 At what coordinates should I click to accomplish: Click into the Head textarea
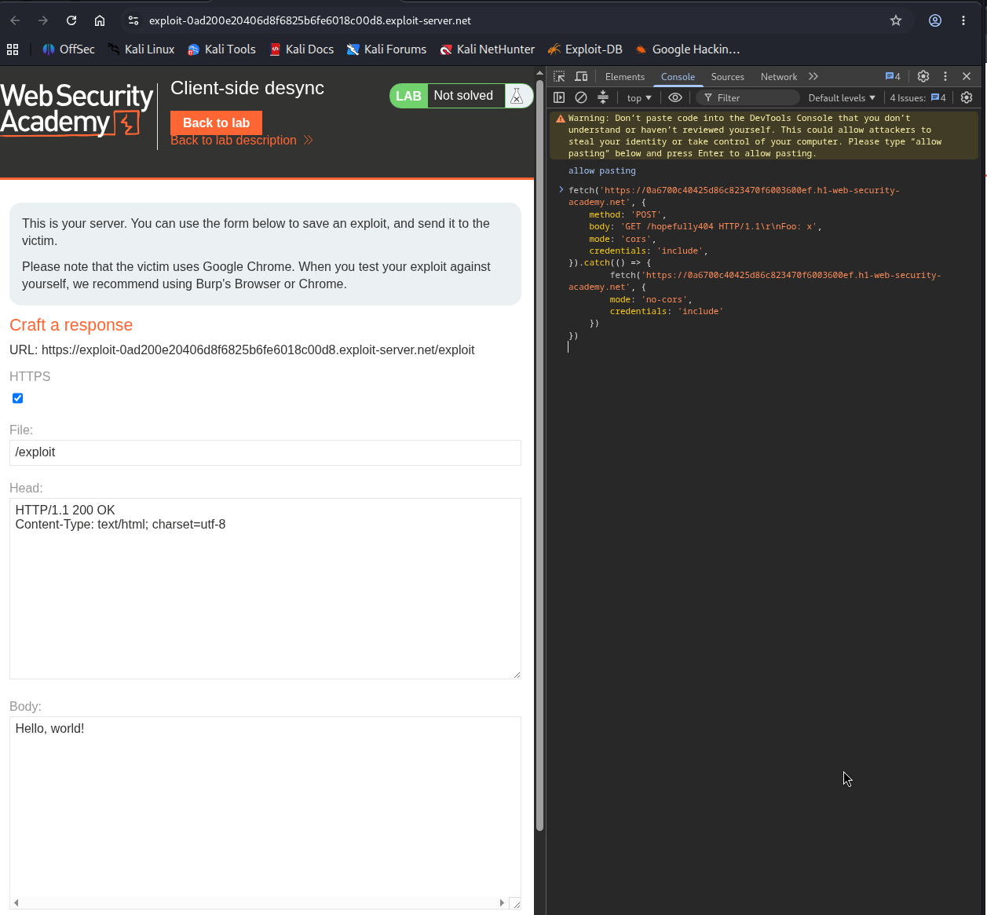coord(265,588)
